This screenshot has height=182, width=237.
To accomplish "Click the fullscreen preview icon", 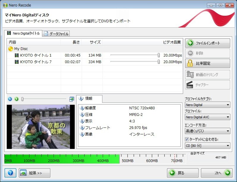I will [71, 99].
